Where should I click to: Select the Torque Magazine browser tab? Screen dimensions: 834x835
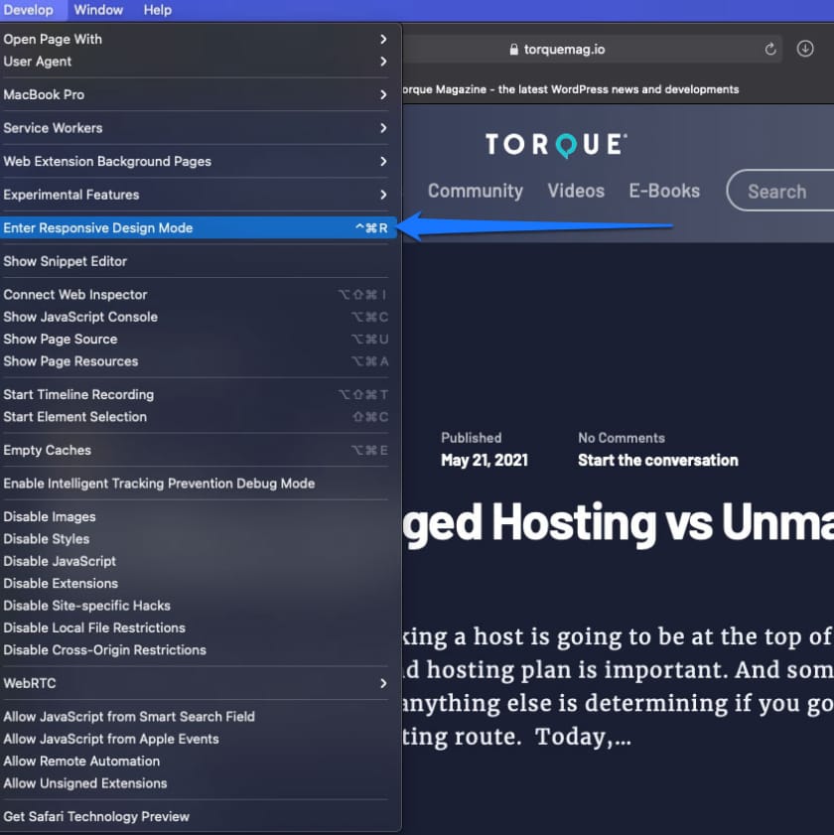570,89
